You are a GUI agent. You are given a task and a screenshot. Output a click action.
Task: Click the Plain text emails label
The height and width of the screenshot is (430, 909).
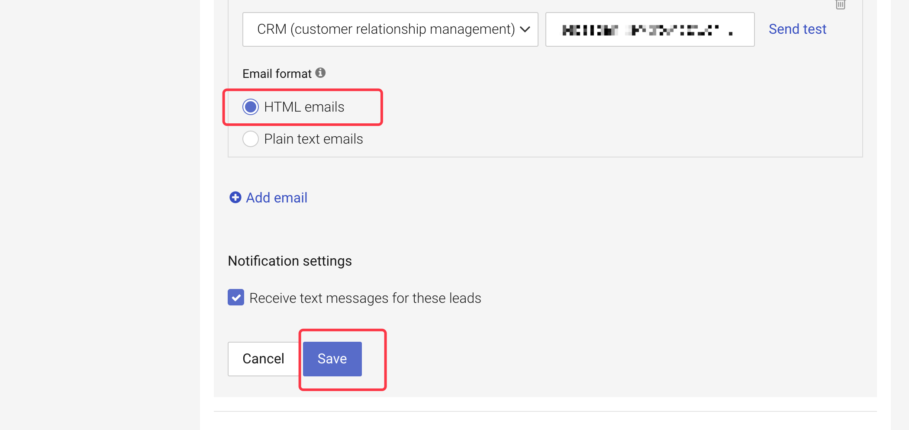tap(313, 139)
